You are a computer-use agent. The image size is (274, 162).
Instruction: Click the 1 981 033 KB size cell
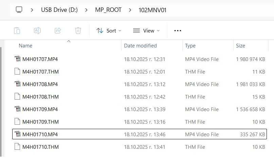coord(251,84)
